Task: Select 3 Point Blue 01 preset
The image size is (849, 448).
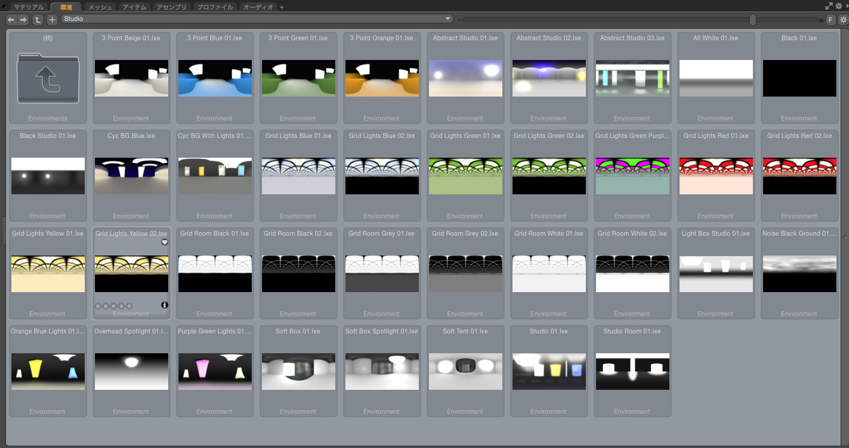Action: click(215, 78)
